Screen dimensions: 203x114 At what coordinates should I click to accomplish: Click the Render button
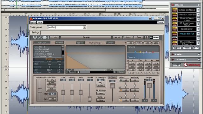[x=176, y=65]
